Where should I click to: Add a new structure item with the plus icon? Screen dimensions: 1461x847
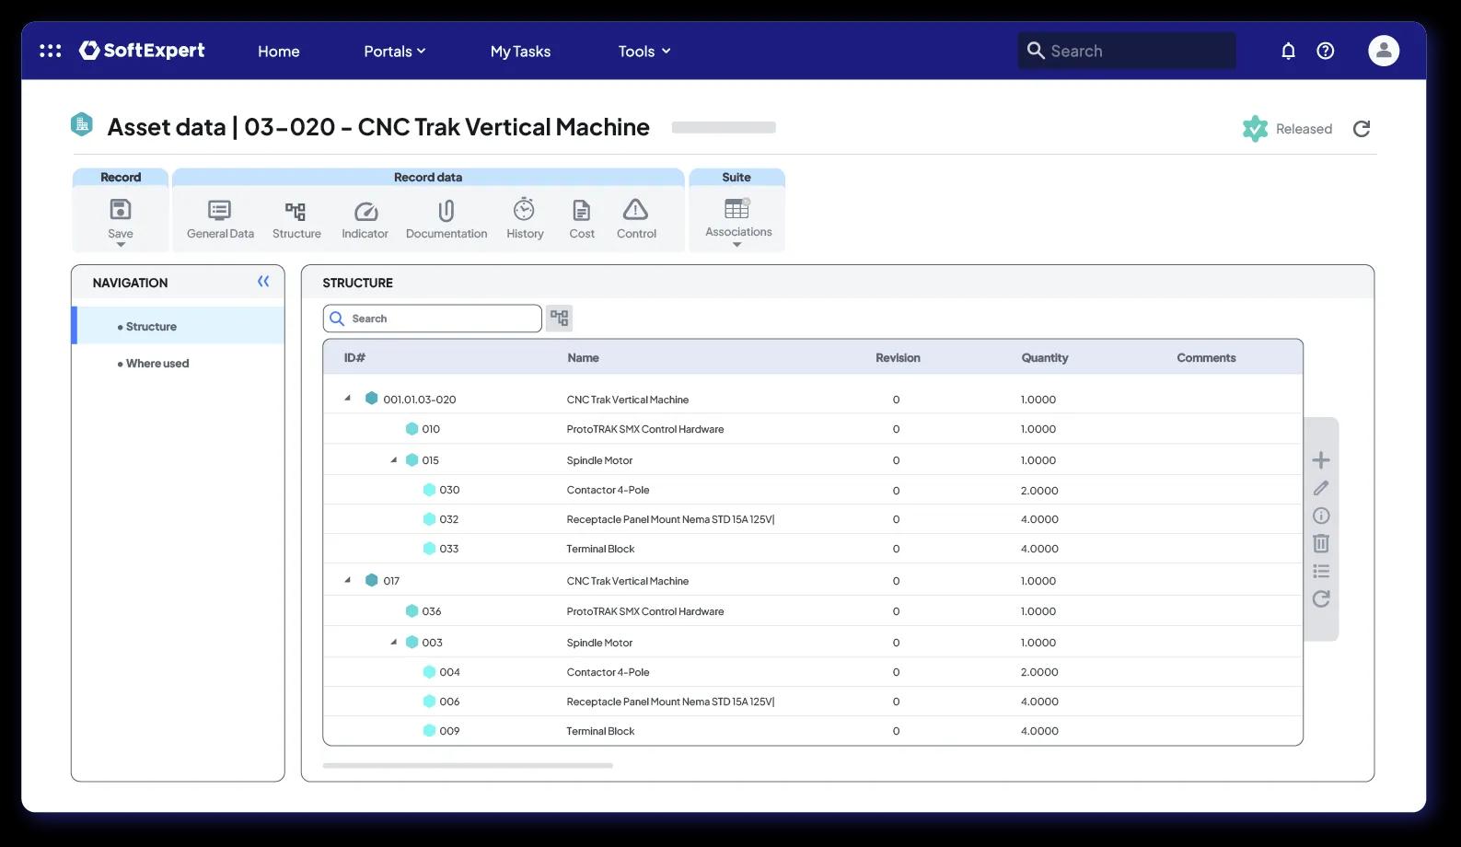1321,460
